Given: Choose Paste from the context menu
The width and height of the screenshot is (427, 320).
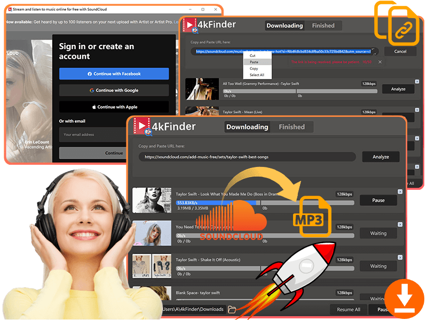Looking at the screenshot, I should tap(254, 62).
